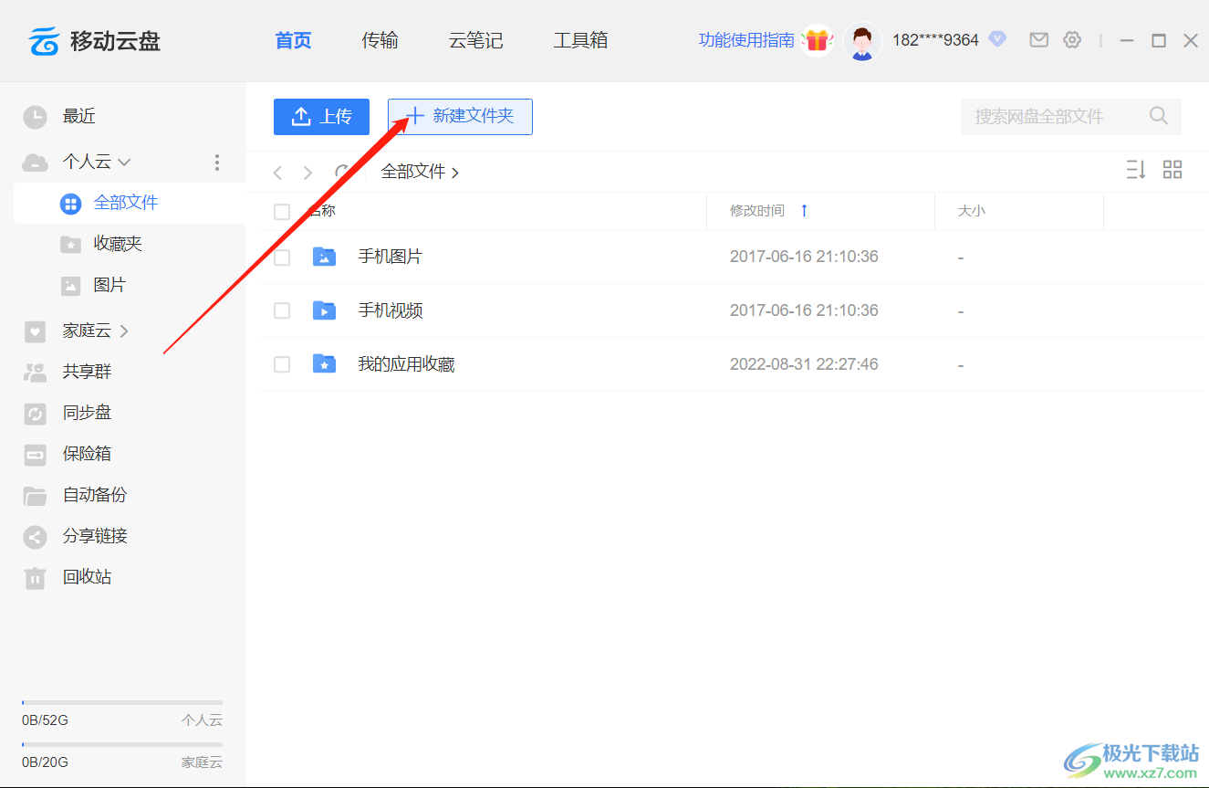
Task: Click the diamond membership badge icon
Action: (997, 39)
